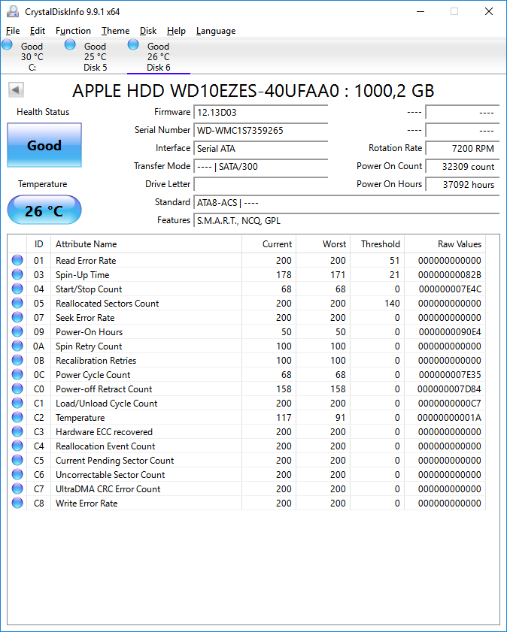
Task: Click the Interface field Serial ATA
Action: pyautogui.click(x=260, y=148)
